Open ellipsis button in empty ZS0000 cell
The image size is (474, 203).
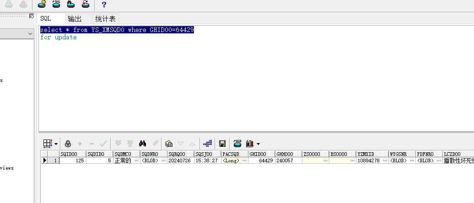point(326,160)
